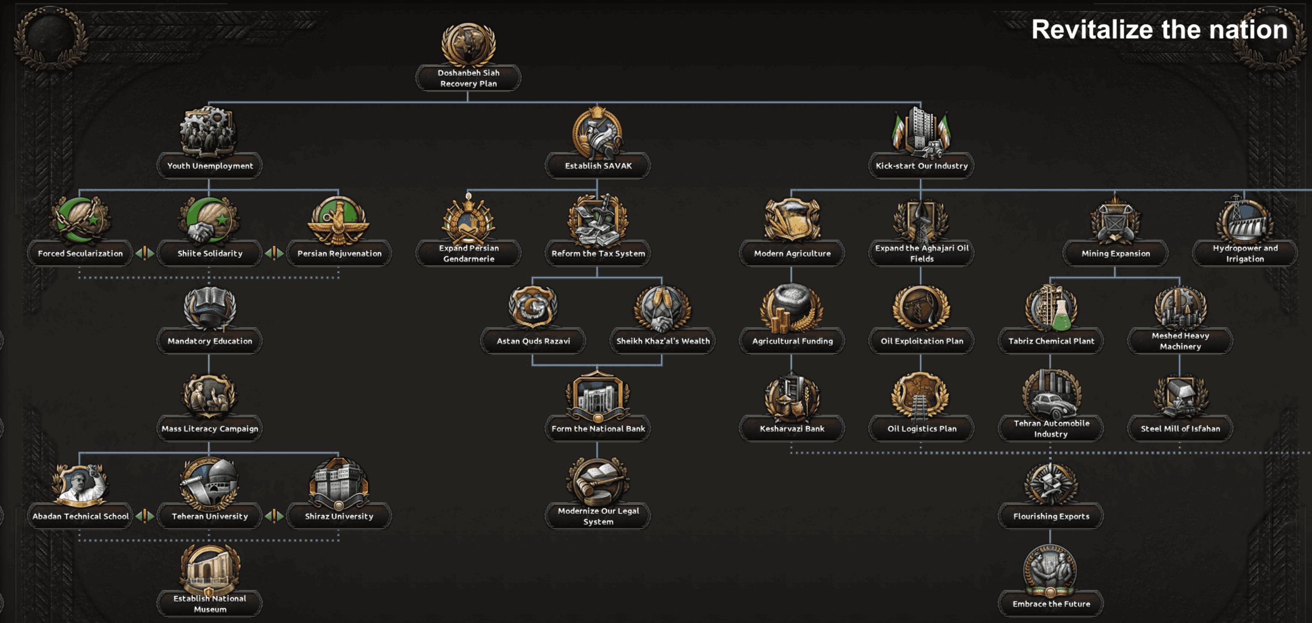
Task: Click the Flourishing Exports label plate
Action: (x=1051, y=516)
